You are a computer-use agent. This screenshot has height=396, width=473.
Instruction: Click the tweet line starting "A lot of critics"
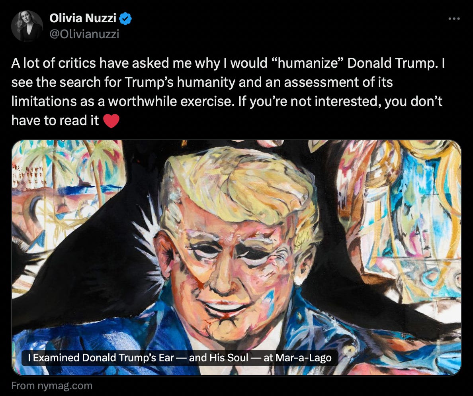coord(228,63)
